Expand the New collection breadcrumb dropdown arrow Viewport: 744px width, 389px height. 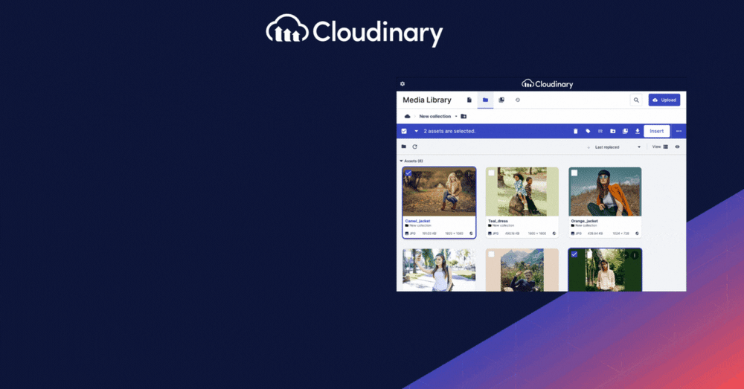[x=456, y=116]
